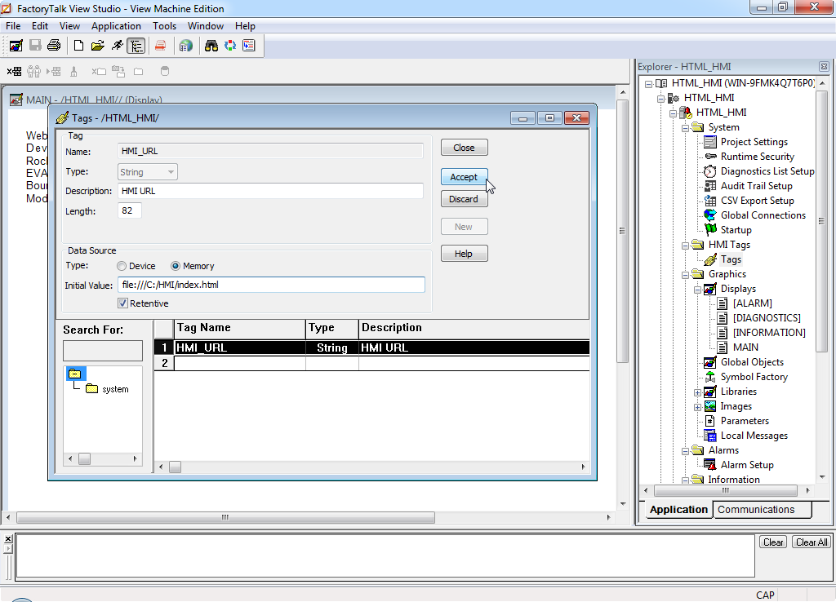Collapse the Displays node

point(697,290)
